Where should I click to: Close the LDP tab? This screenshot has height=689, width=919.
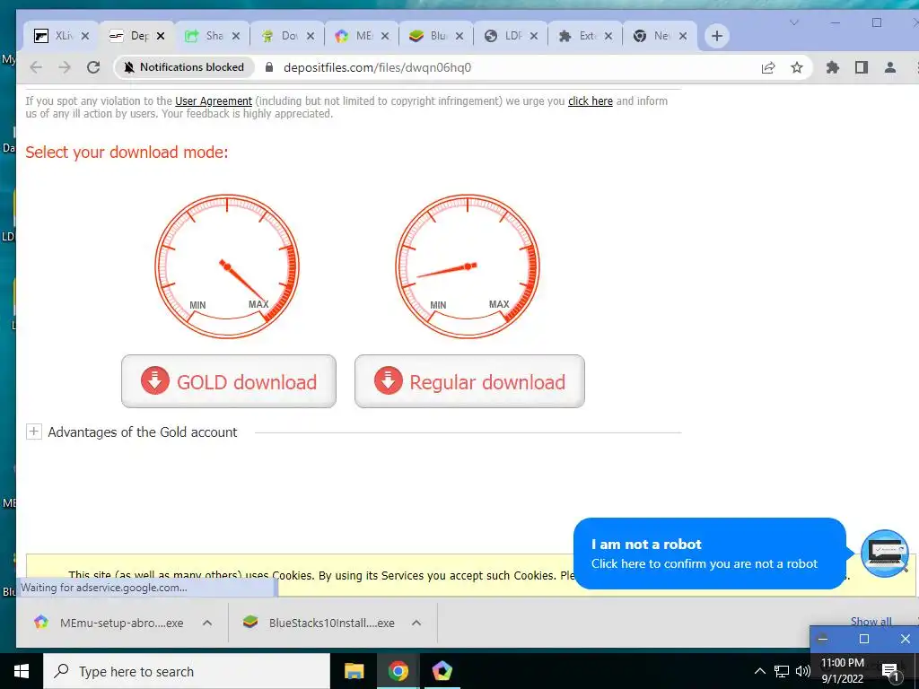534,36
